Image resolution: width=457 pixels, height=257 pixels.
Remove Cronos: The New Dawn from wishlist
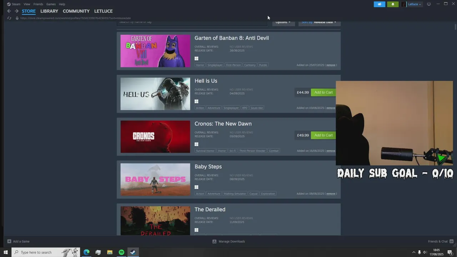click(x=331, y=151)
